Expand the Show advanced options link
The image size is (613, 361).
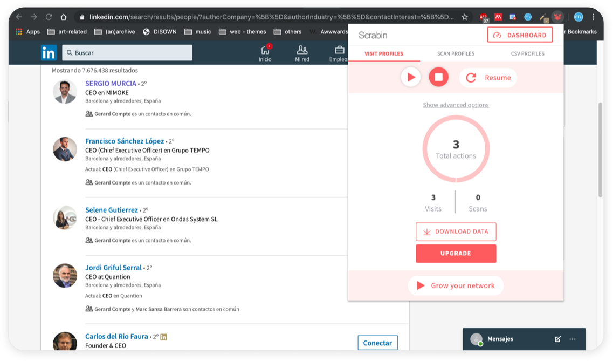pos(456,105)
